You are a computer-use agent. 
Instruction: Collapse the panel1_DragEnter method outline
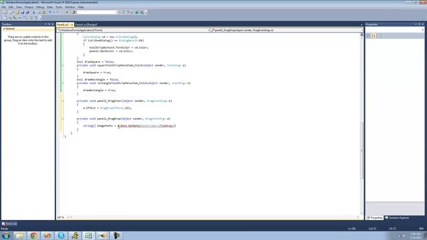tap(63, 101)
